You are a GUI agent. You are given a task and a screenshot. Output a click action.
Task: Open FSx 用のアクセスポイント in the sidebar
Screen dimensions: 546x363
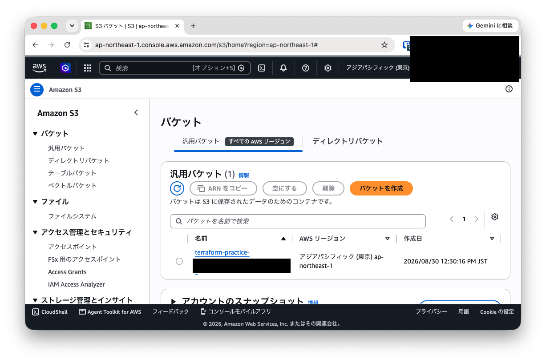85,259
